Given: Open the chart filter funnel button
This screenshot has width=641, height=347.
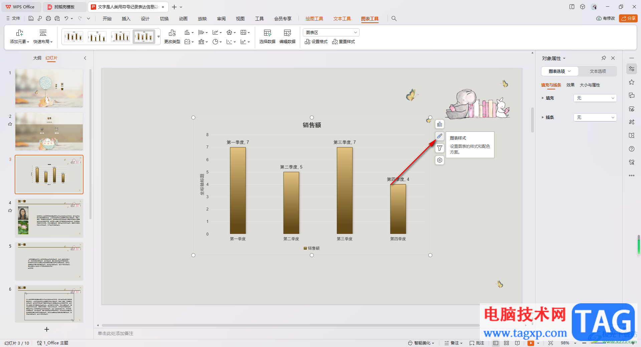Looking at the screenshot, I should click(x=440, y=148).
